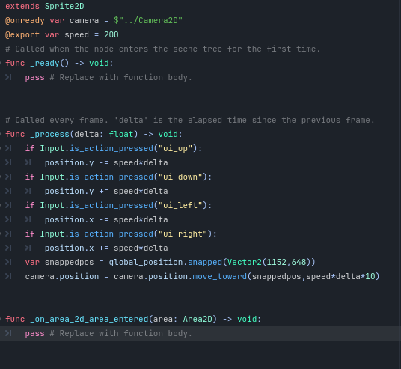401x369 pixels.
Task: Place cursor on the Sprite2D class name
Action: pos(64,6)
